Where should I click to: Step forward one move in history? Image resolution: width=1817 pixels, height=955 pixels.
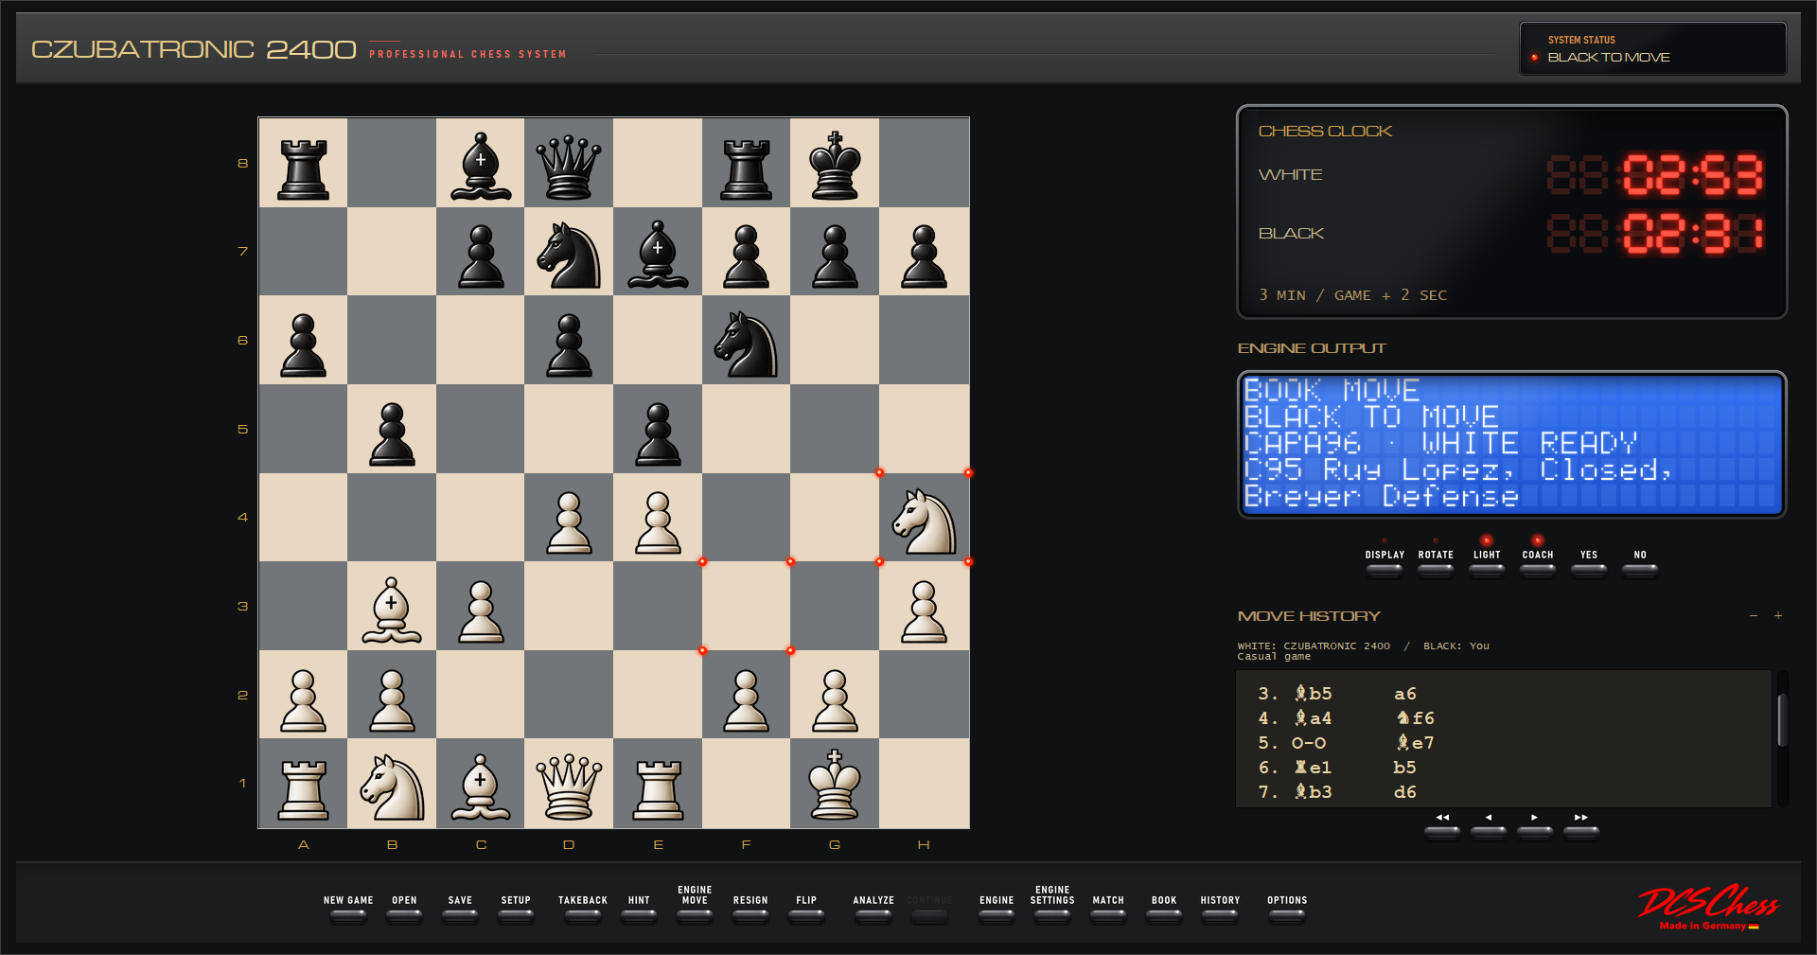[x=1535, y=832]
